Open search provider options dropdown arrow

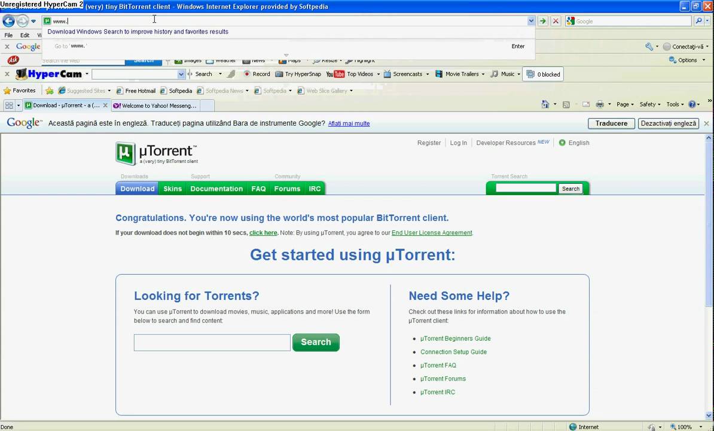point(707,21)
